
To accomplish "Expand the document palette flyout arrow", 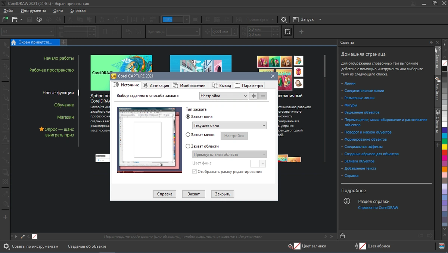I will point(16,237).
